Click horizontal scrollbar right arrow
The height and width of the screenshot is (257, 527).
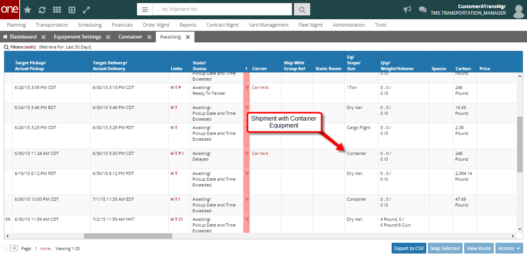[x=513, y=236]
